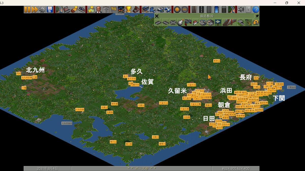Select the one-way road arrow tool
Viewport: 305px width, 171px height.
218,22
